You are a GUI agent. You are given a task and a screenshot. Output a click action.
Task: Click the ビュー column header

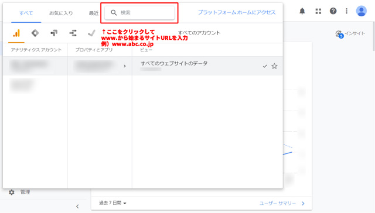tap(146, 50)
